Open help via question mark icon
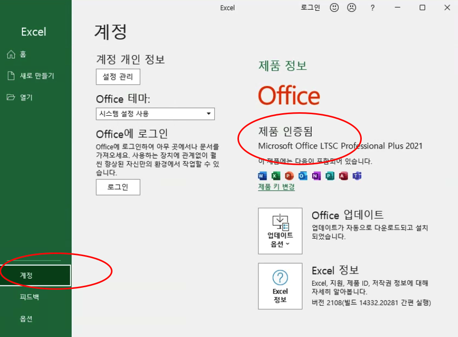 (373, 8)
